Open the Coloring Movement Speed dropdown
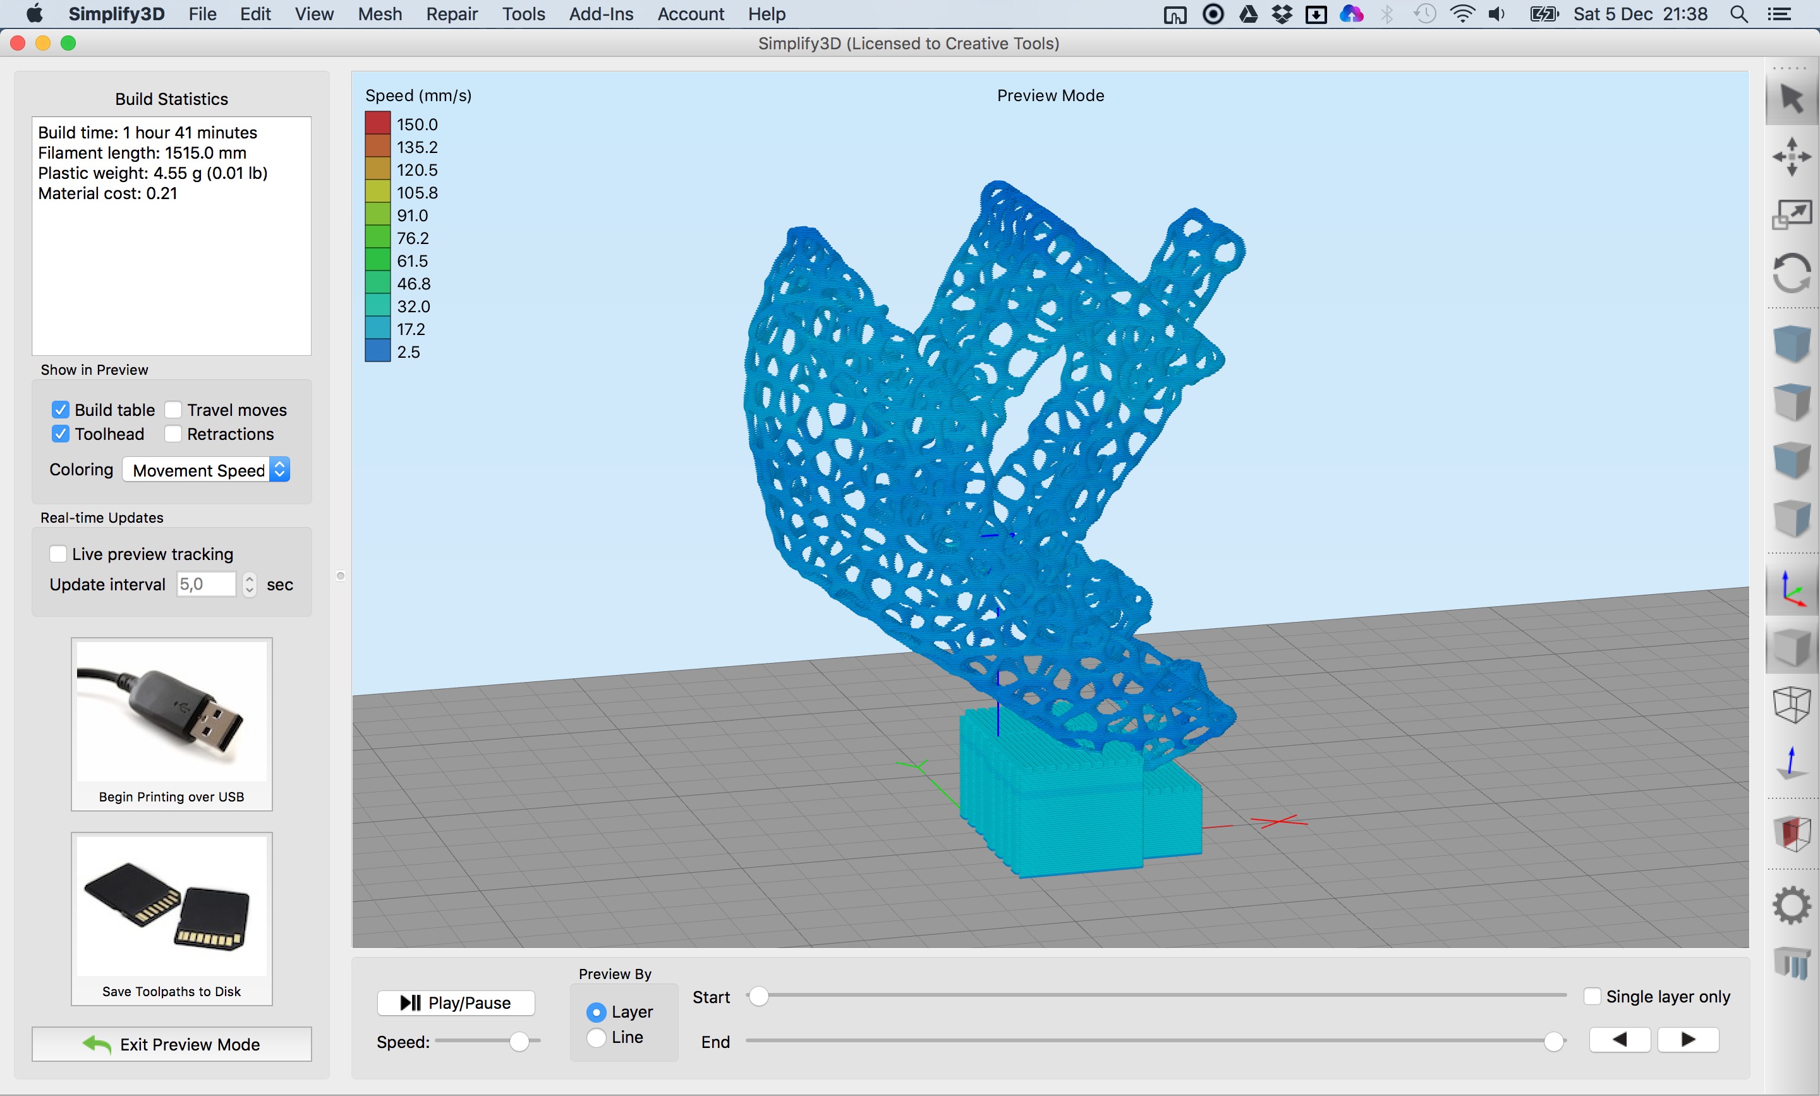This screenshot has width=1820, height=1096. (206, 470)
